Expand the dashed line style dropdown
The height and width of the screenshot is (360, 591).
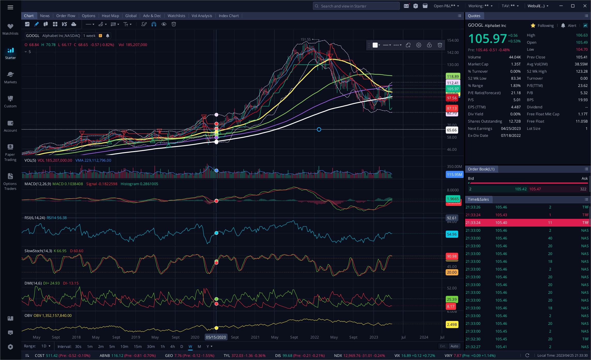pyautogui.click(x=397, y=45)
